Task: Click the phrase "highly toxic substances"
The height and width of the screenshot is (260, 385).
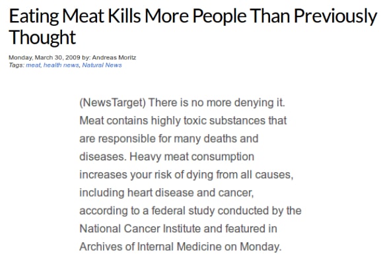Action: (208, 121)
